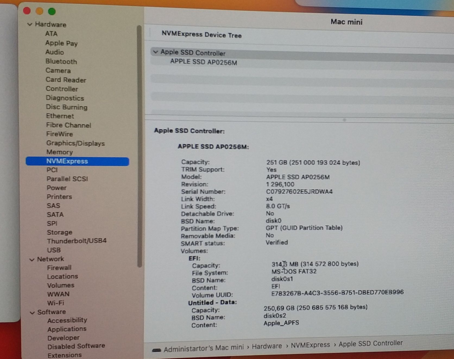Open FireWire hardware entry
The image size is (454, 359).
[x=59, y=134]
